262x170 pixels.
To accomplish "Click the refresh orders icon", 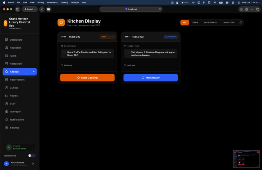I will 241,22.
